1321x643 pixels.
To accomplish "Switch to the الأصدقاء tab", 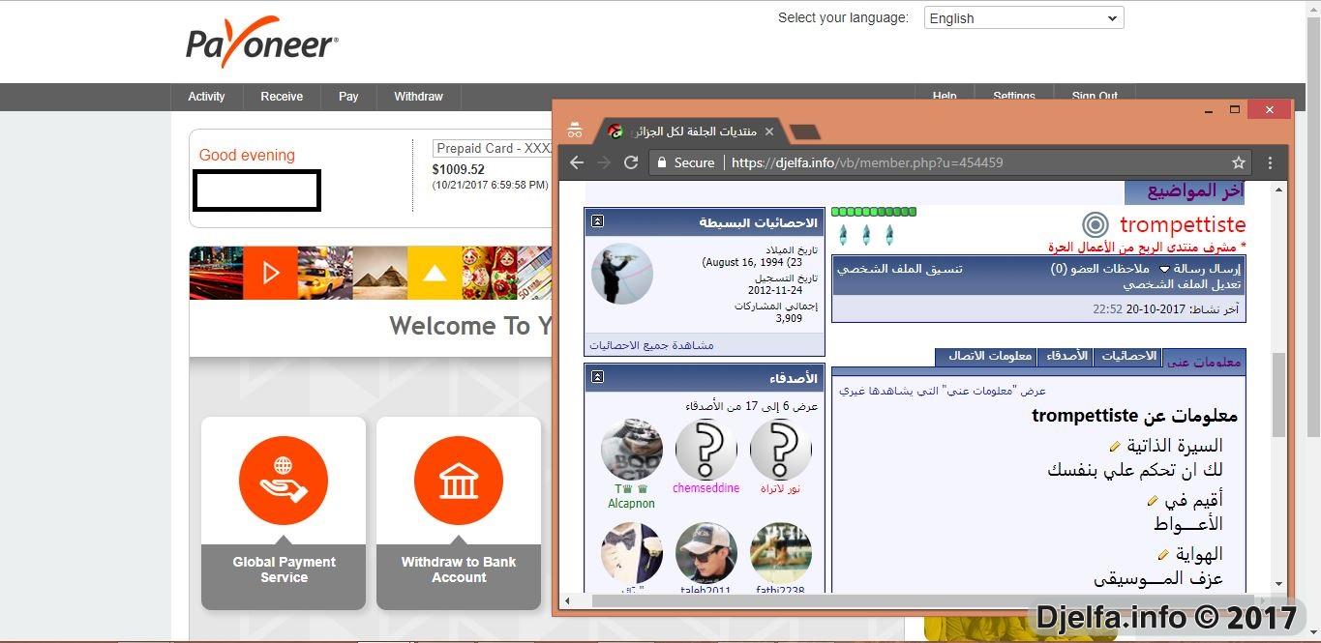I will 1066,357.
